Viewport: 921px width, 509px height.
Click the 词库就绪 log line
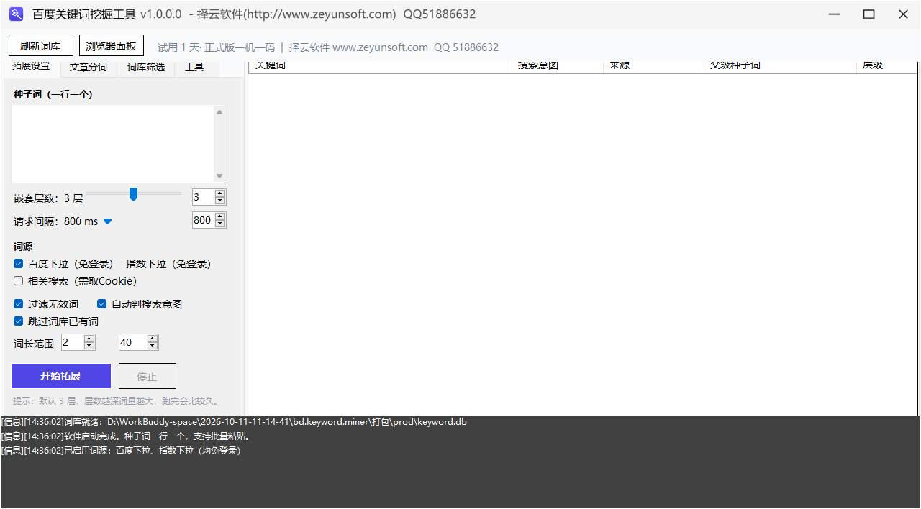tap(234, 422)
